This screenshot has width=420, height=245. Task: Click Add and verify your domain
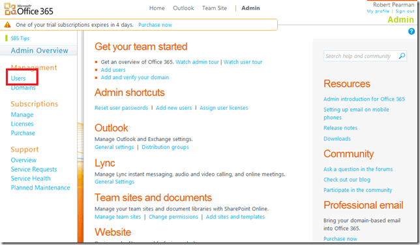point(135,78)
